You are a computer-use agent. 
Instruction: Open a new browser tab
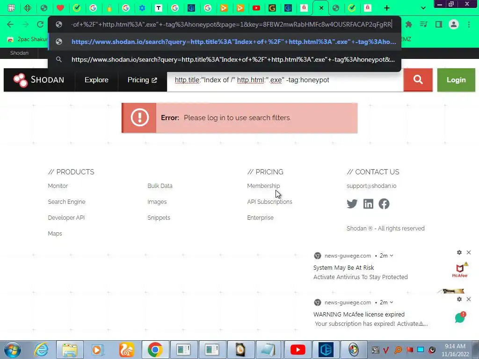[387, 8]
